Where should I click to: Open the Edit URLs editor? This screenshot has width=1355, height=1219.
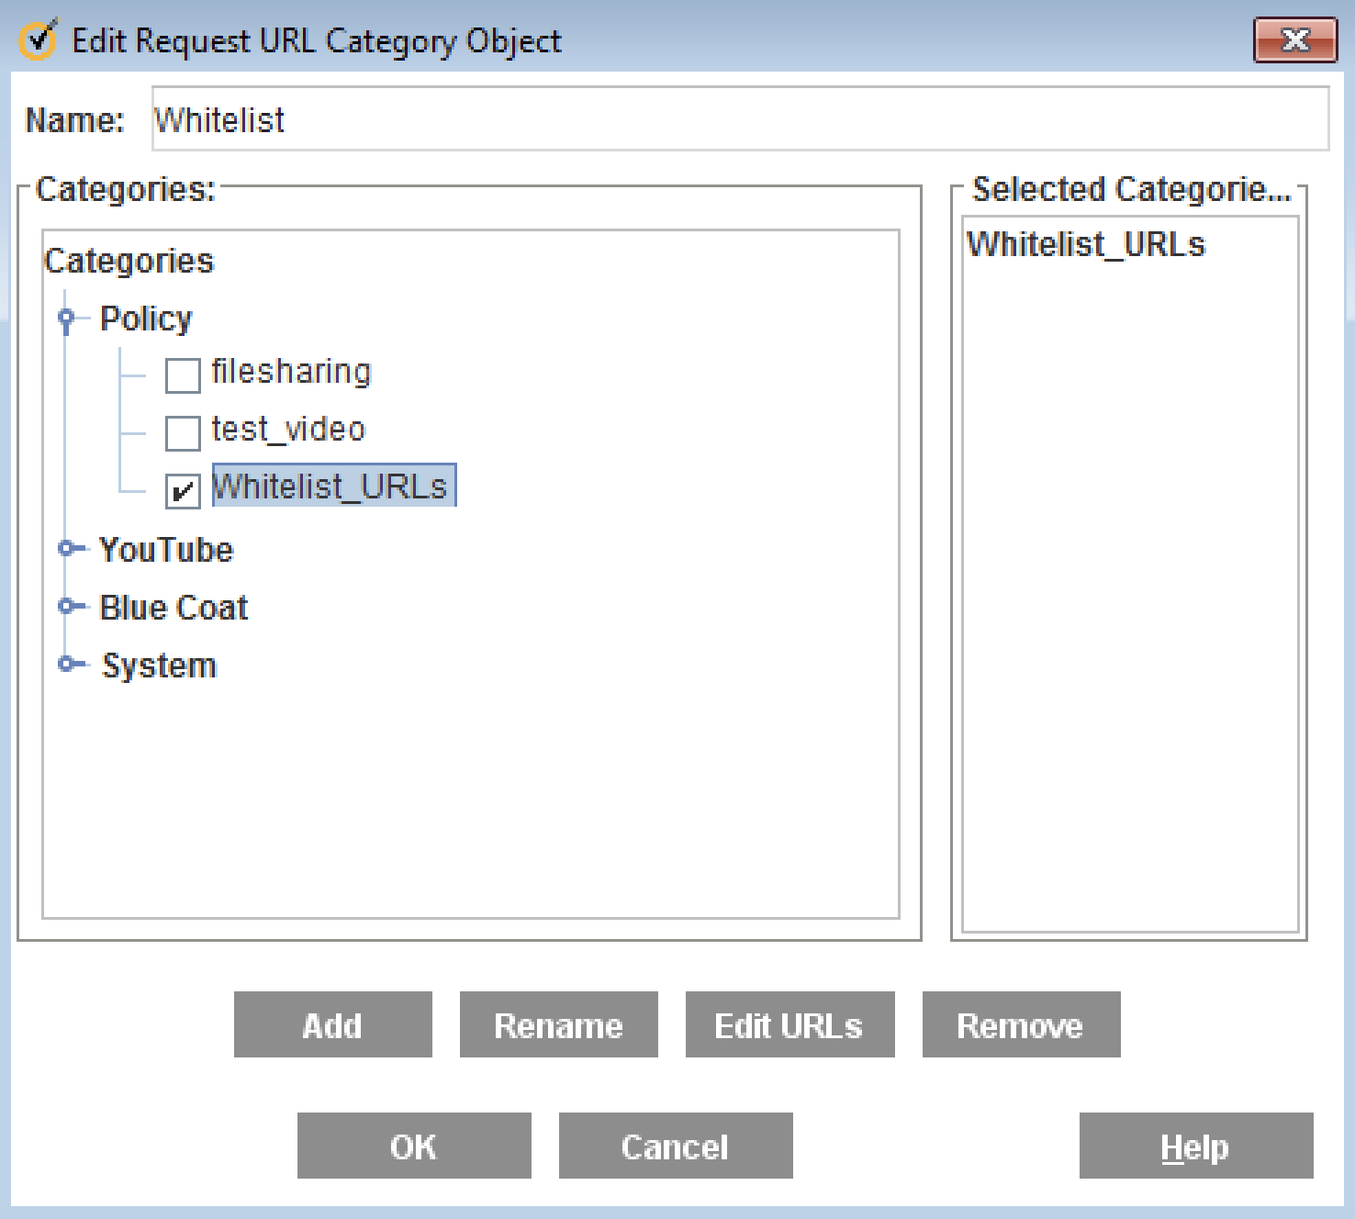point(789,1024)
